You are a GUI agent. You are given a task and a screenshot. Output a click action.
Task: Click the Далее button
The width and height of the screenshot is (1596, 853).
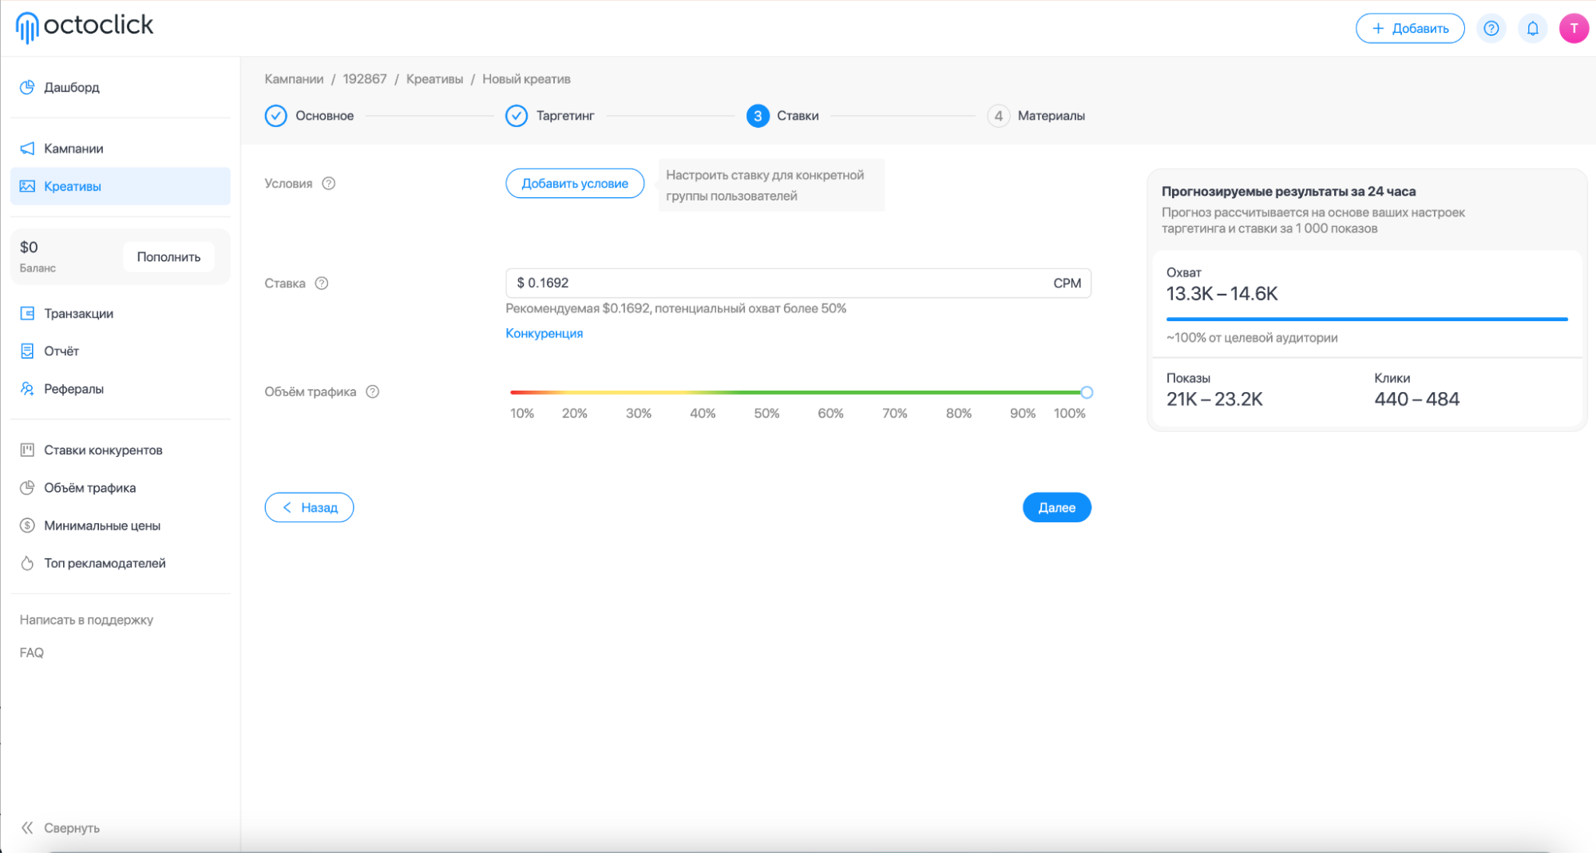pos(1056,508)
